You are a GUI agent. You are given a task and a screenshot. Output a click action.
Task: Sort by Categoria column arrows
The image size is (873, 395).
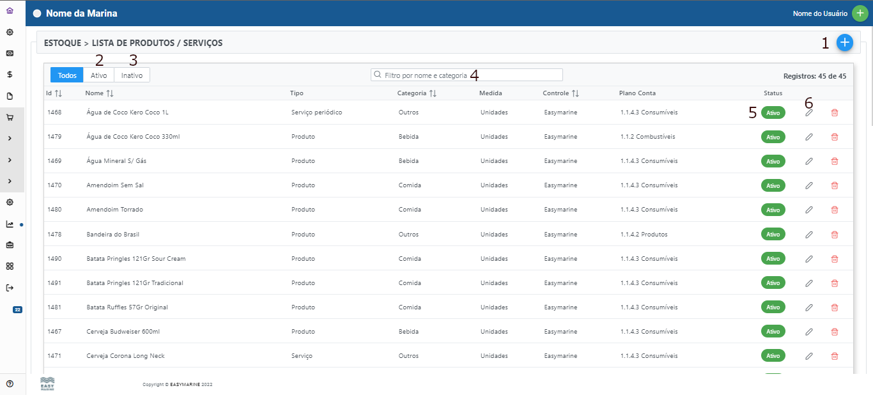coord(433,93)
